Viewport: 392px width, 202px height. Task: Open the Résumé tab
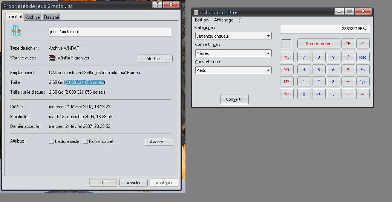pos(52,17)
